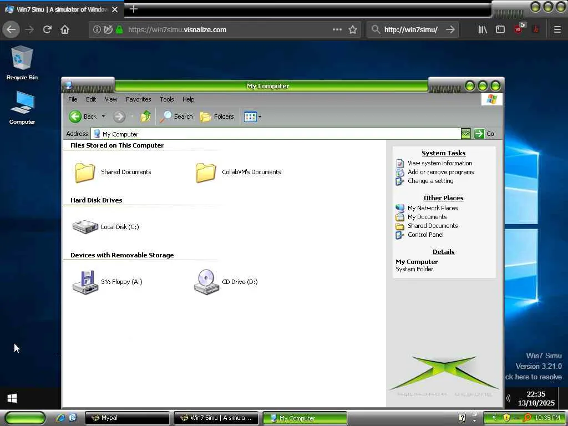568x426 pixels.
Task: Click the help question mark tray icon
Action: click(x=463, y=418)
